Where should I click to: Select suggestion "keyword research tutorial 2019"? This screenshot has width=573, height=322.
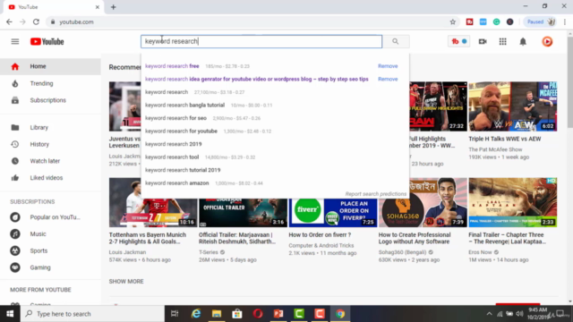click(x=183, y=170)
